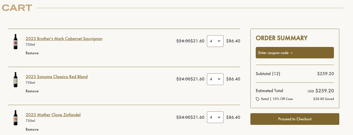Open quantity dropdown for Brother's Mark Cabernet
Image resolution: width=353 pixels, height=135 pixels.
point(215,41)
